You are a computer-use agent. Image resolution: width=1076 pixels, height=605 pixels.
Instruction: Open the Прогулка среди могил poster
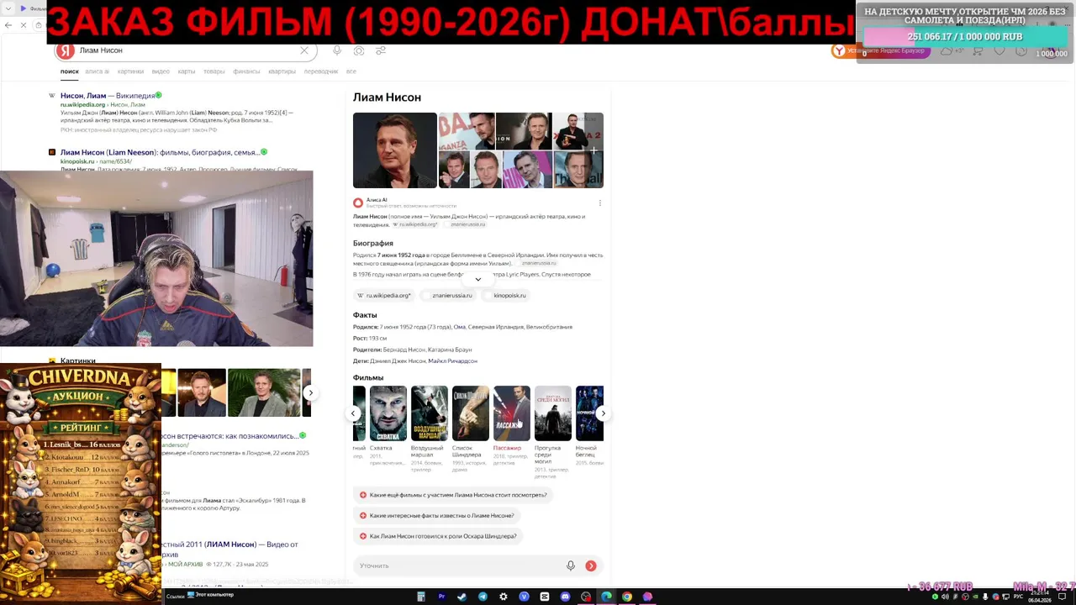[x=553, y=413]
